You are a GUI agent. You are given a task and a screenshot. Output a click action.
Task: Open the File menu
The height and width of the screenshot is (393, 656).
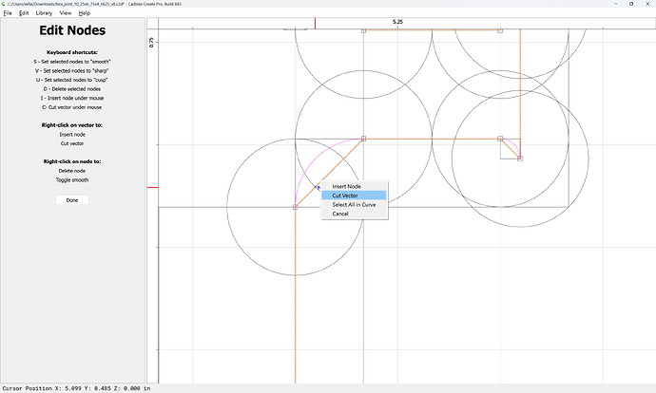tap(8, 13)
